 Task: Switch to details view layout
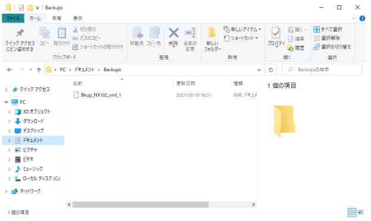click(352, 213)
